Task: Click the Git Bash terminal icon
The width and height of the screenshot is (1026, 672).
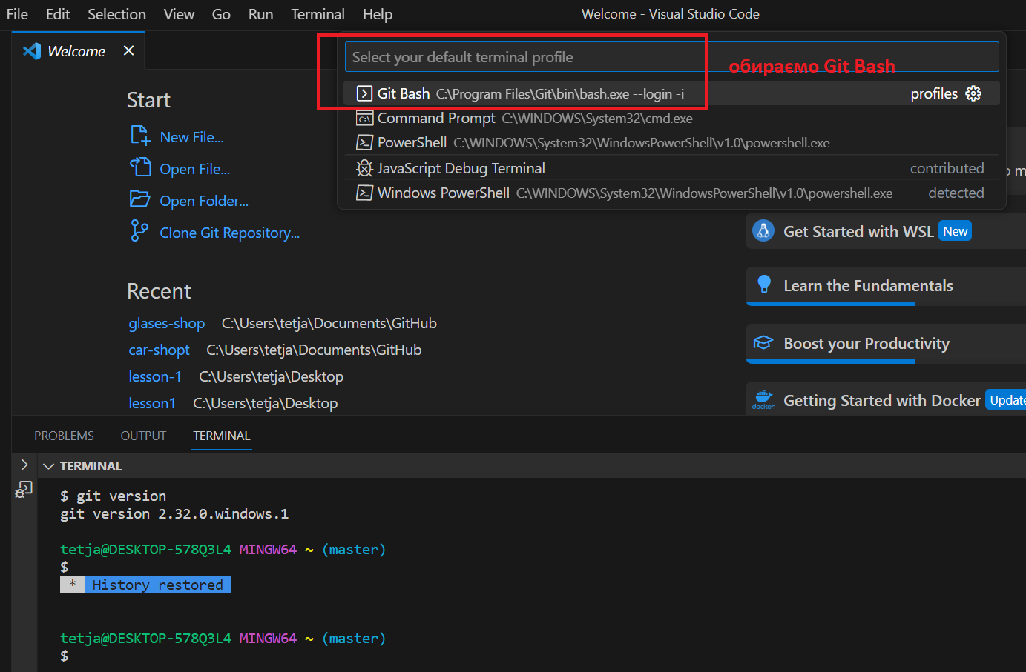Action: (364, 93)
